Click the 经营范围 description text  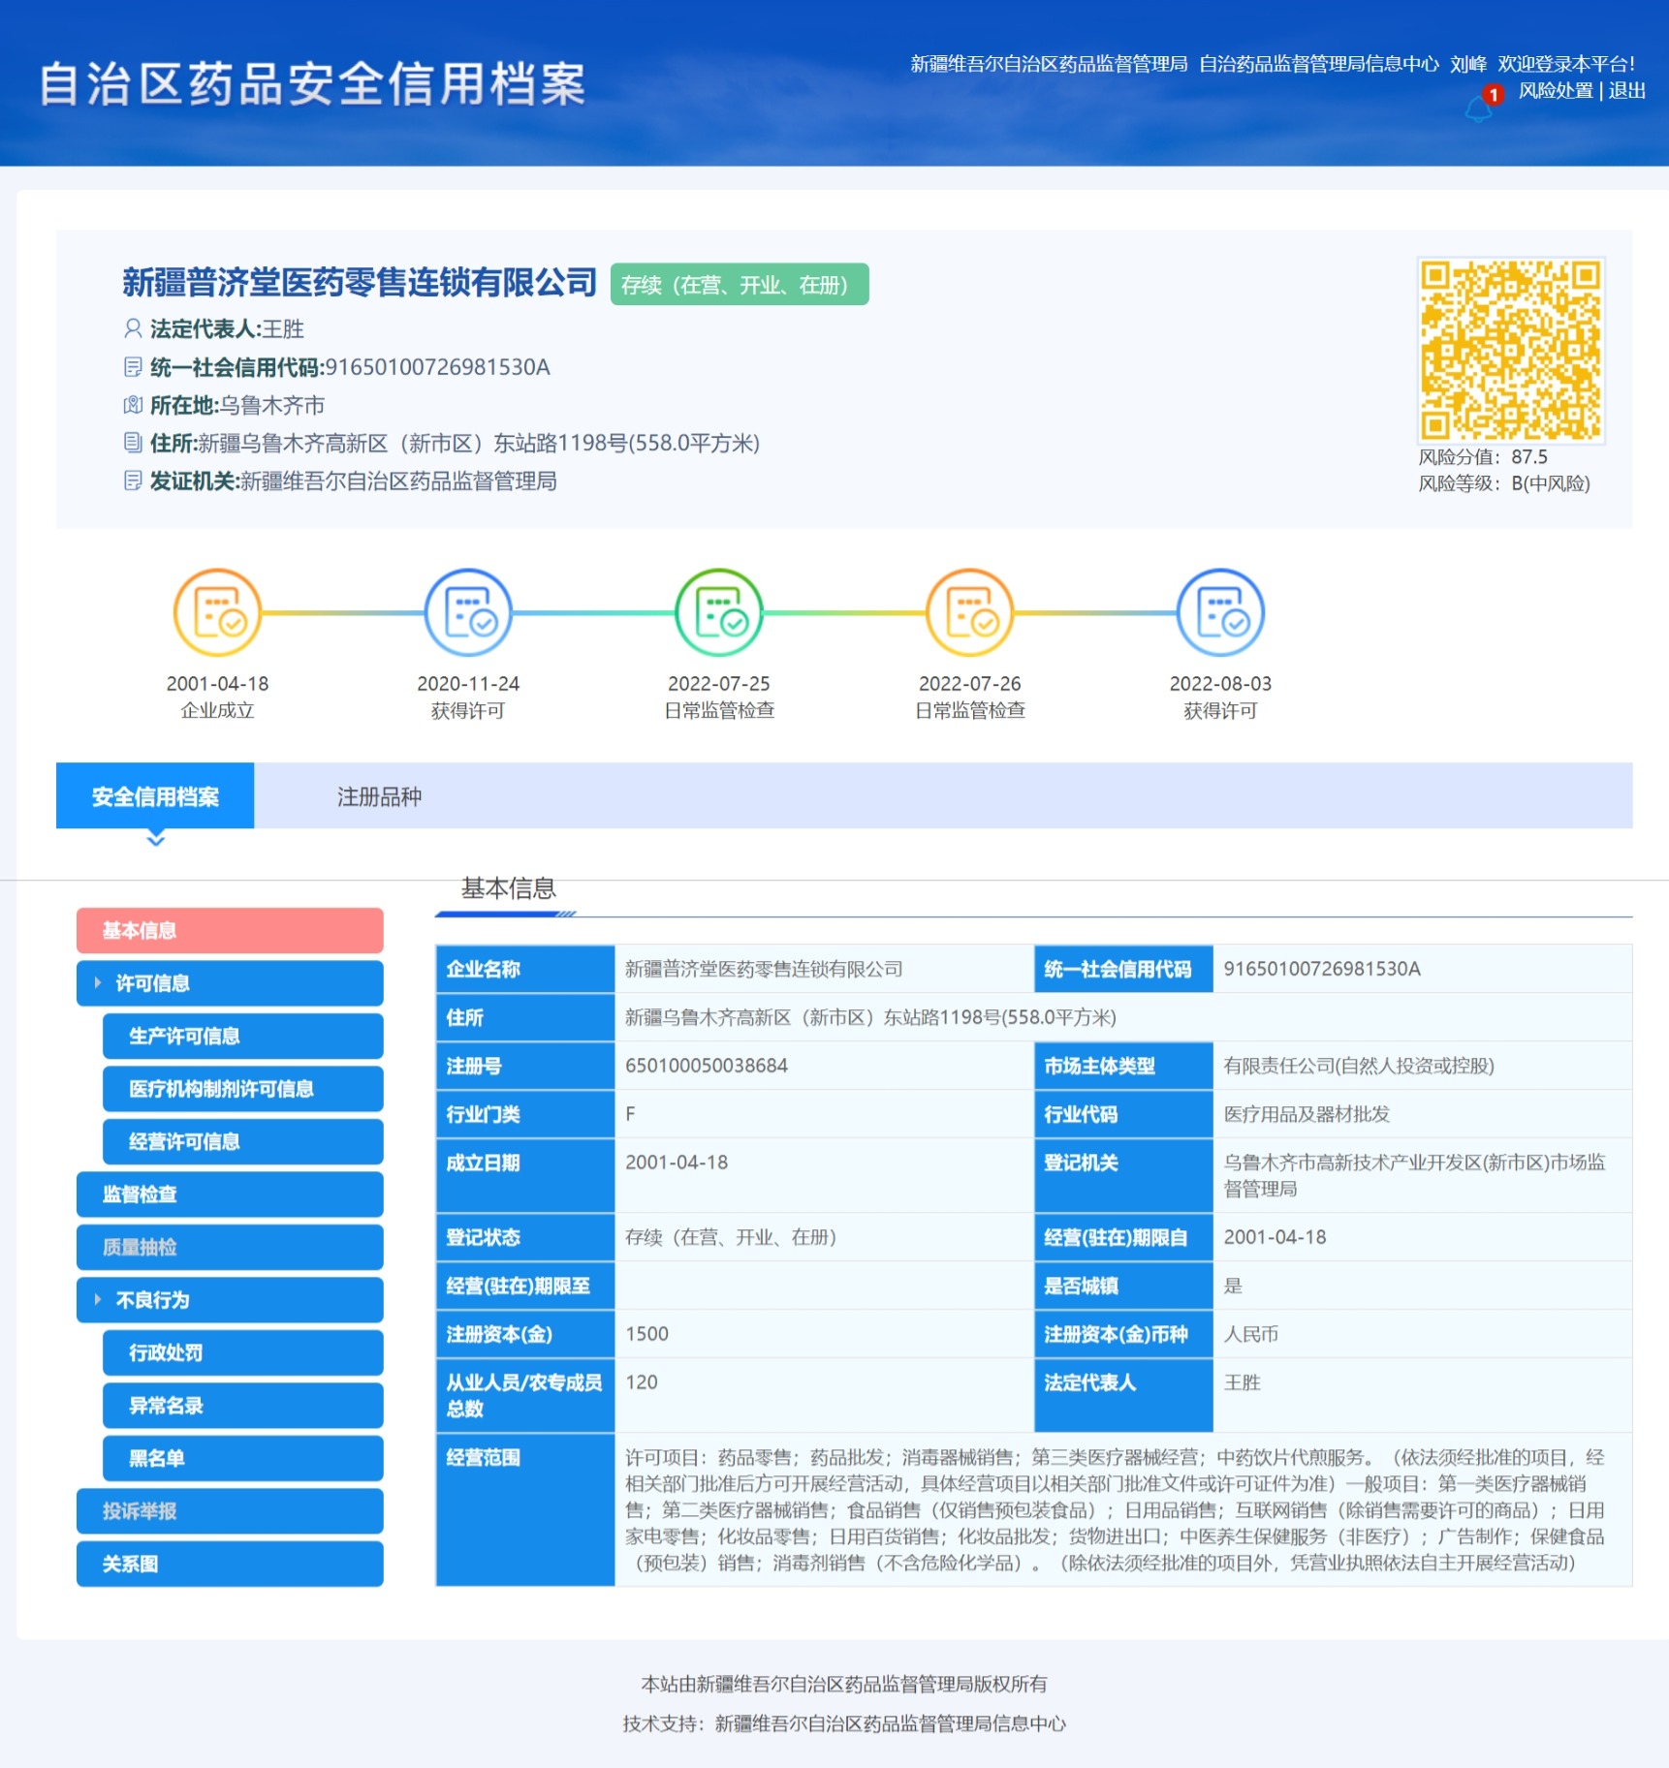tap(1115, 1509)
